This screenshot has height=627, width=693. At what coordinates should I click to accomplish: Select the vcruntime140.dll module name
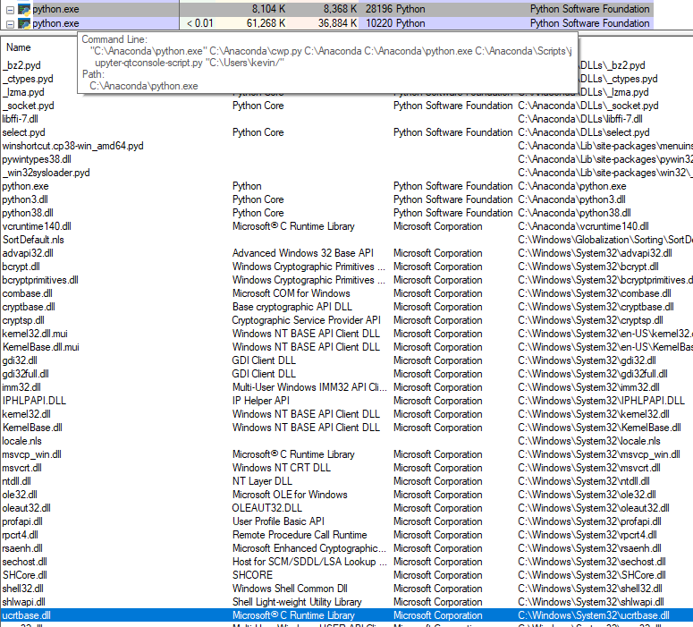(37, 226)
